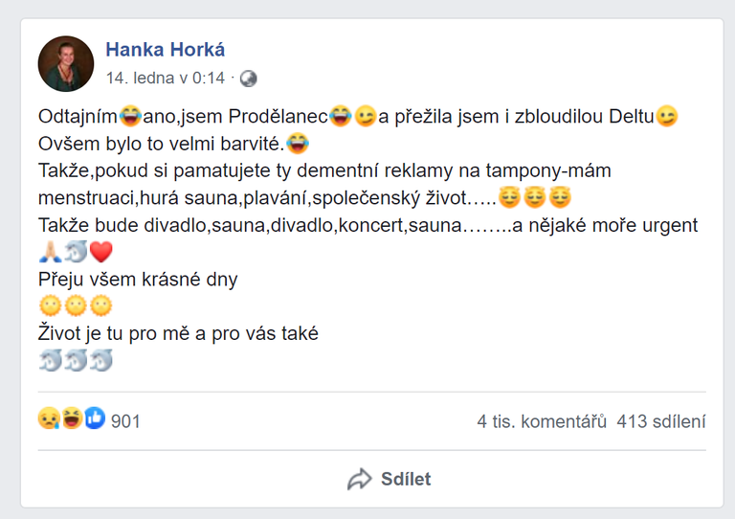Click the blue Like reaction icon
The width and height of the screenshot is (735, 519).
(x=94, y=419)
